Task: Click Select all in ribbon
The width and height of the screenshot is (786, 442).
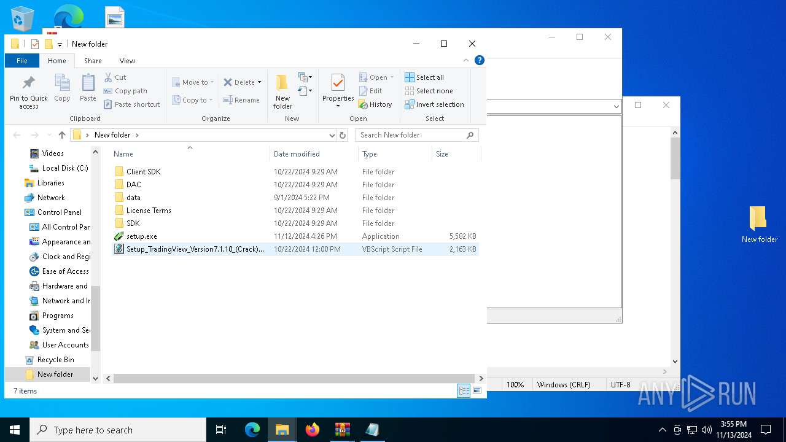Action: [424, 77]
